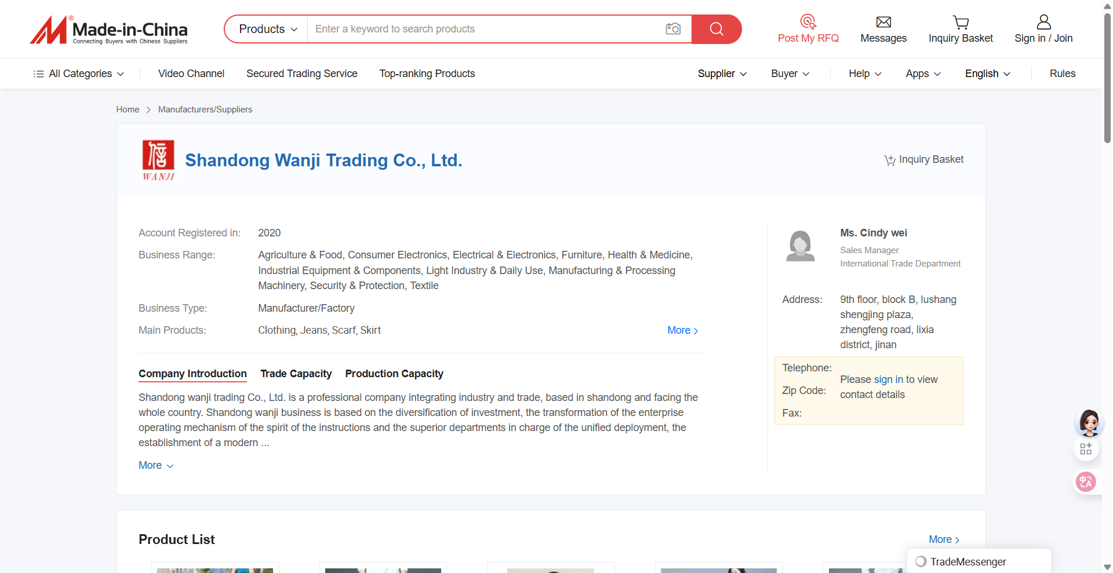Click the red search magnifier button

[716, 29]
